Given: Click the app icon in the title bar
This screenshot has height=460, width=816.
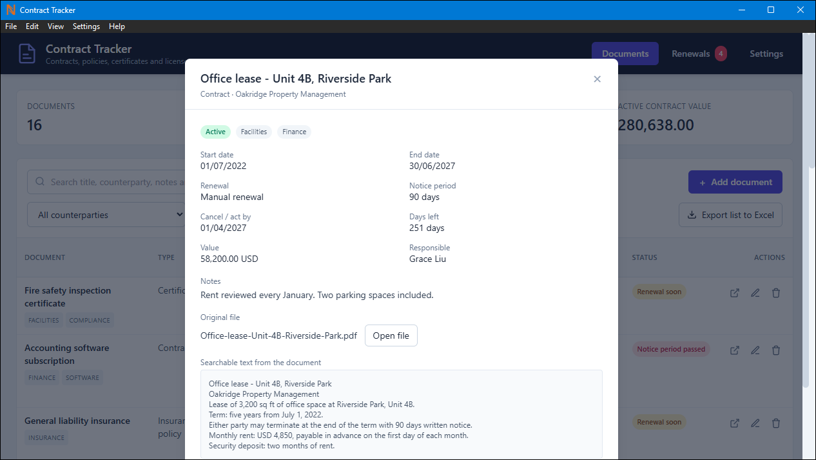Looking at the screenshot, I should pos(10,10).
